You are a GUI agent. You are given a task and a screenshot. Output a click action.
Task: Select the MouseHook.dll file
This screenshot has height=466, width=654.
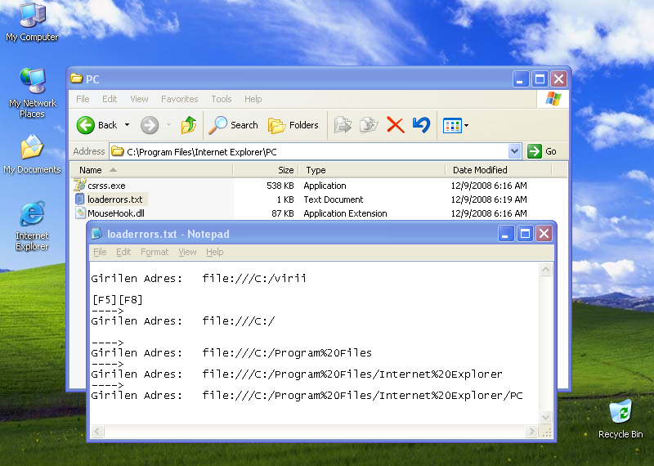[x=116, y=213]
